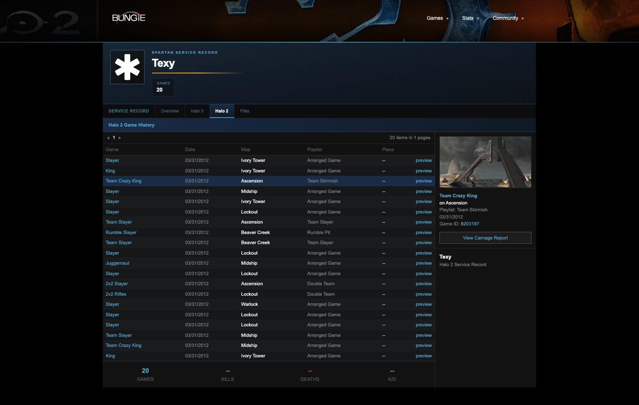Image resolution: width=639 pixels, height=405 pixels.
Task: Click the Halo 2 Game History heading
Action: coord(131,125)
